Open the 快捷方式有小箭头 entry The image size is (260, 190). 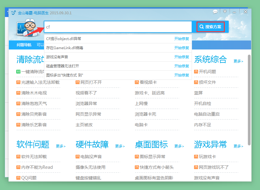point(157,167)
